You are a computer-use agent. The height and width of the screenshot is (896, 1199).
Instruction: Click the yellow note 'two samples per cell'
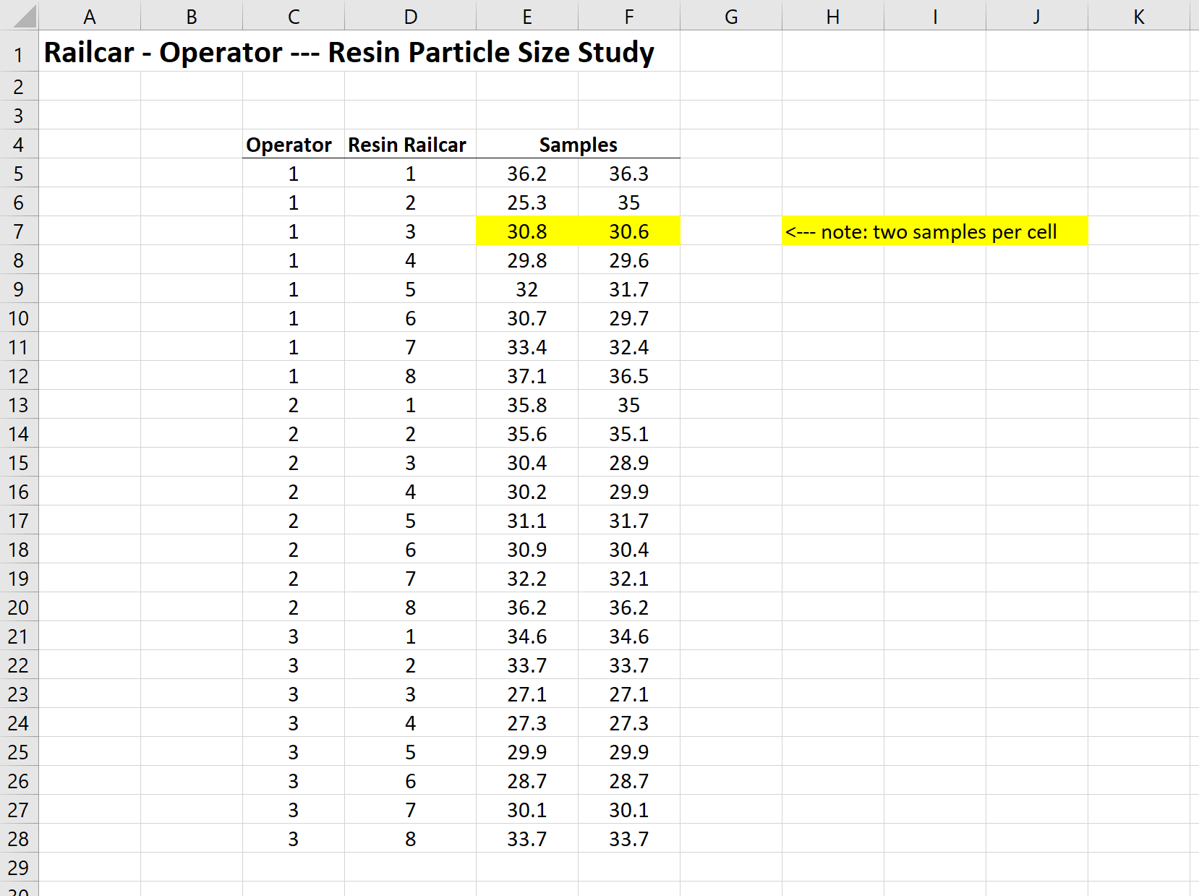935,231
